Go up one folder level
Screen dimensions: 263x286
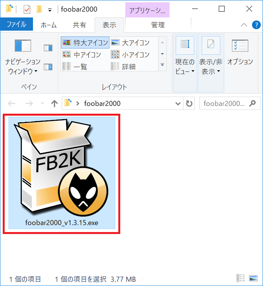54,104
